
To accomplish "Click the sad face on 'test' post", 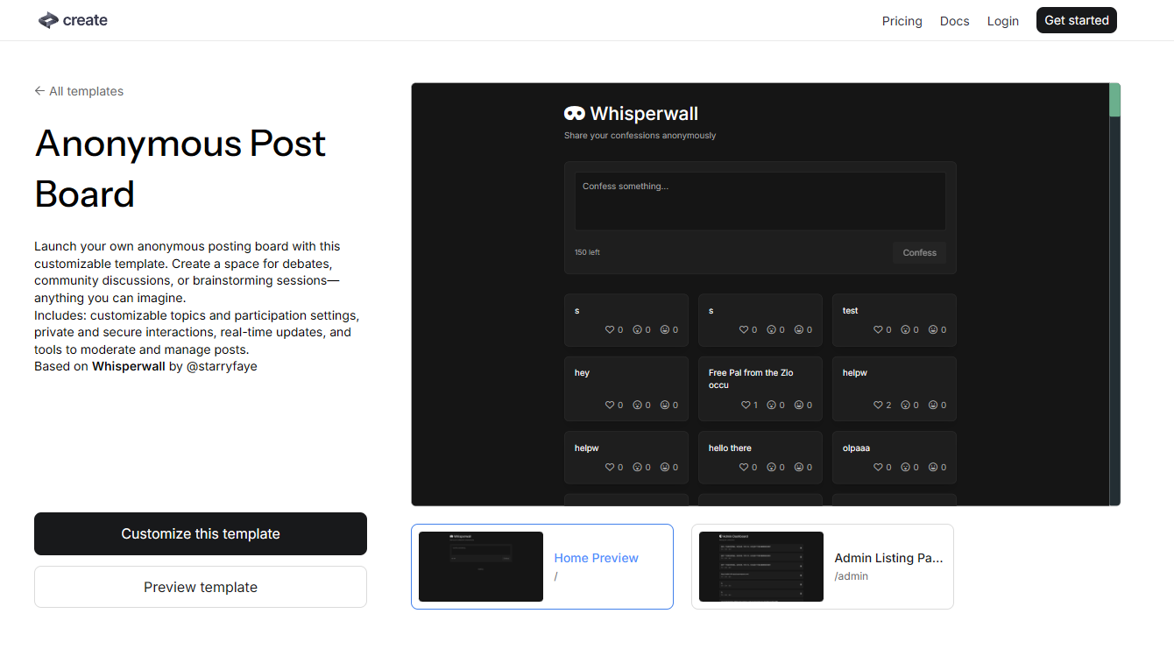I will click(x=906, y=330).
